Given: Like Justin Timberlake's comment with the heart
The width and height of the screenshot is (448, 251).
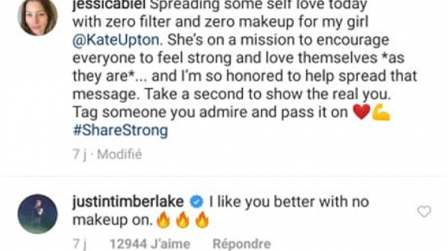Looking at the screenshot, I should point(423,212).
